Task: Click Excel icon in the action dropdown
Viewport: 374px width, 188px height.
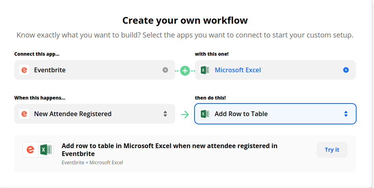Action: [205, 114]
